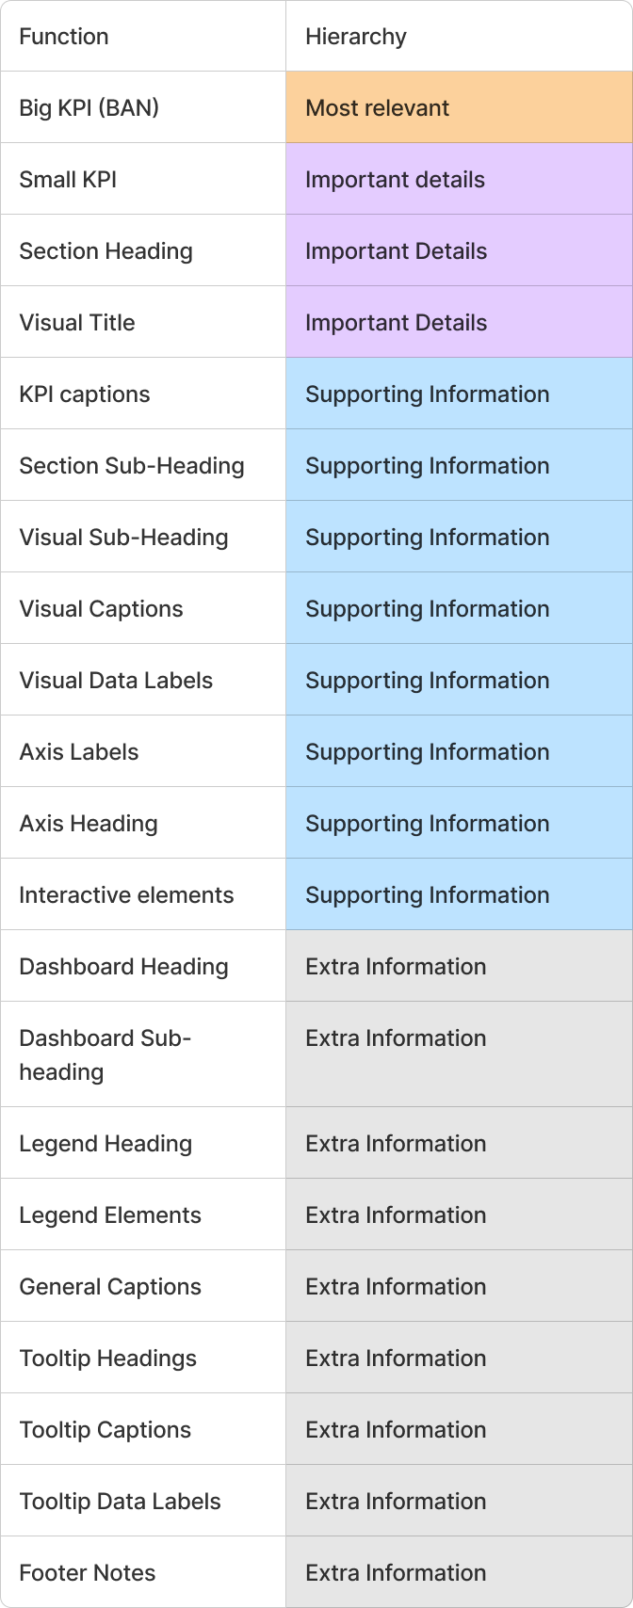The width and height of the screenshot is (633, 1608).
Task: Click the Function column header
Action: tap(143, 36)
